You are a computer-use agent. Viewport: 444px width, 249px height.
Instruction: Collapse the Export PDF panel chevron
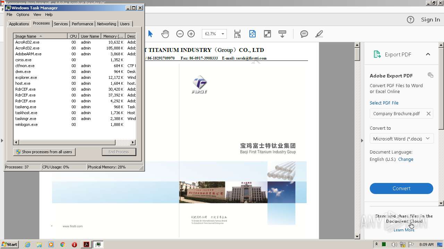click(x=428, y=54)
